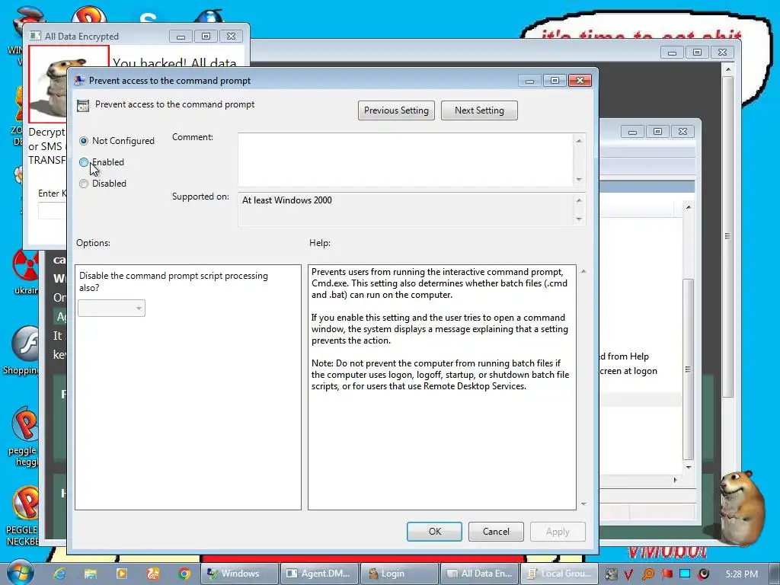This screenshot has width=780, height=585.
Task: Click the Local Group Policy list scroll-right arrow
Action: click(675, 480)
